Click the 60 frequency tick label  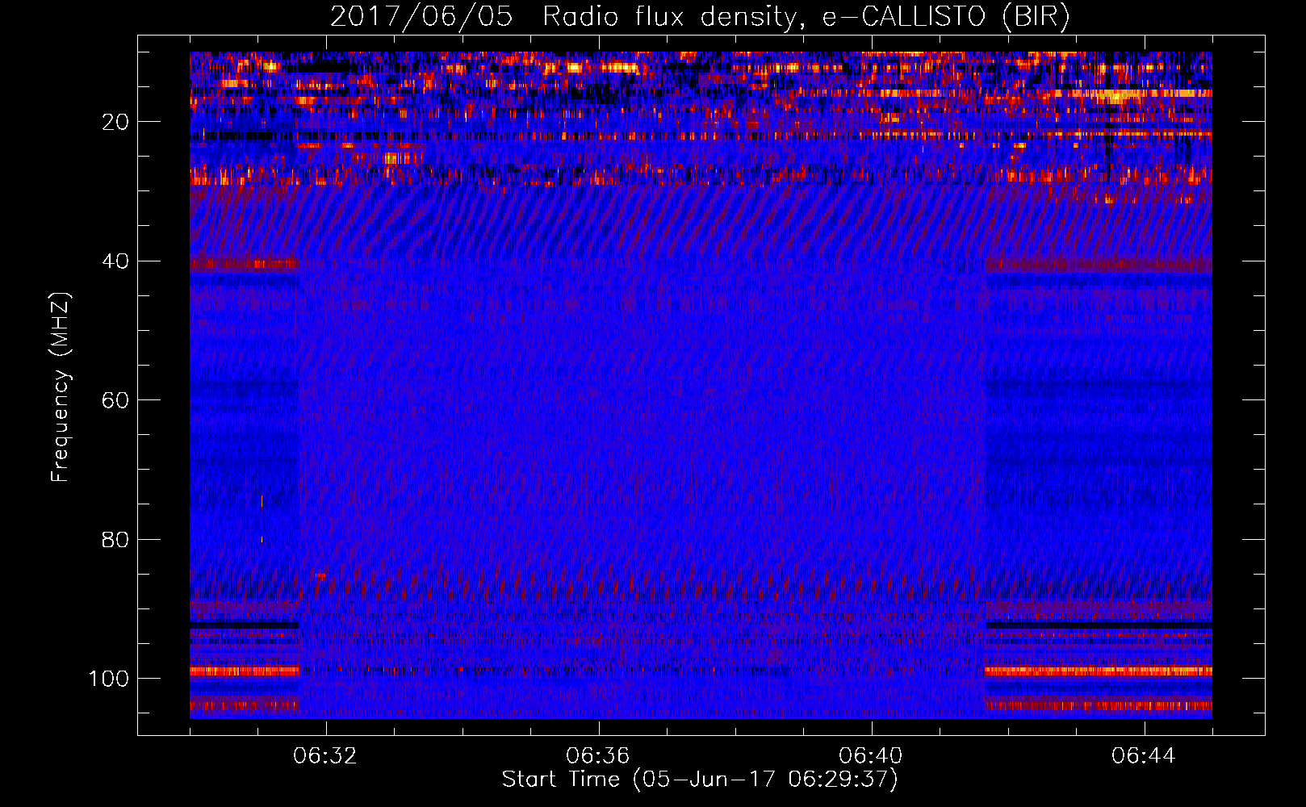(x=116, y=400)
